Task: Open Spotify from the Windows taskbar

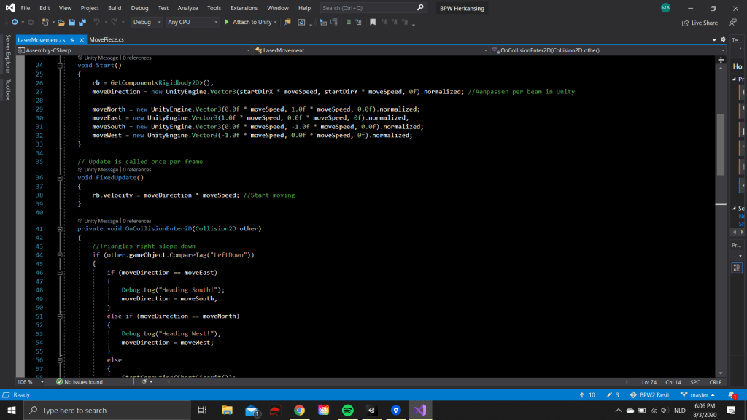Action: tap(347, 411)
